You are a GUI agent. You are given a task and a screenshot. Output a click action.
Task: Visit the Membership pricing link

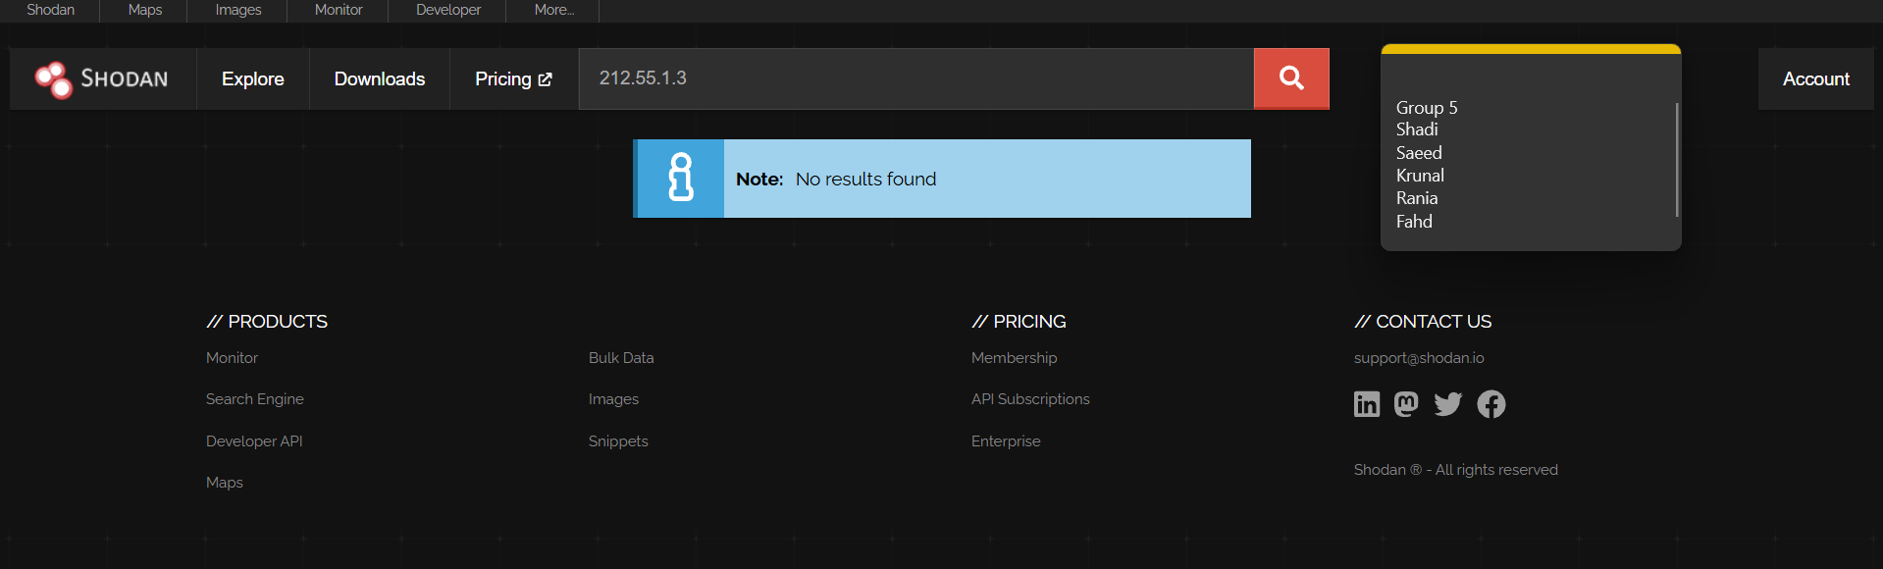click(1014, 358)
